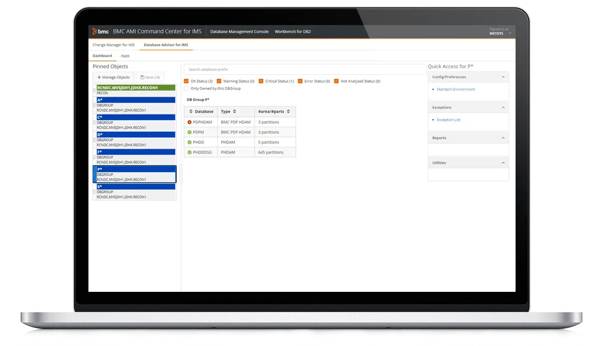Click the green OK icon beside PDFM
This screenshot has width=603, height=346.
click(x=189, y=132)
